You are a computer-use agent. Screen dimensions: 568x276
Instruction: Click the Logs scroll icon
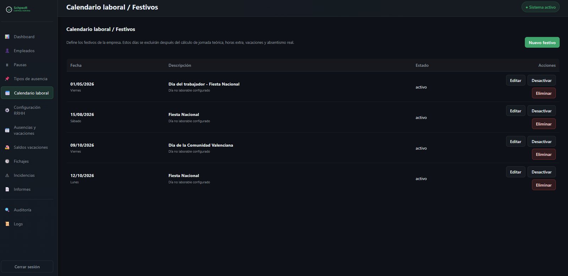pos(7,224)
